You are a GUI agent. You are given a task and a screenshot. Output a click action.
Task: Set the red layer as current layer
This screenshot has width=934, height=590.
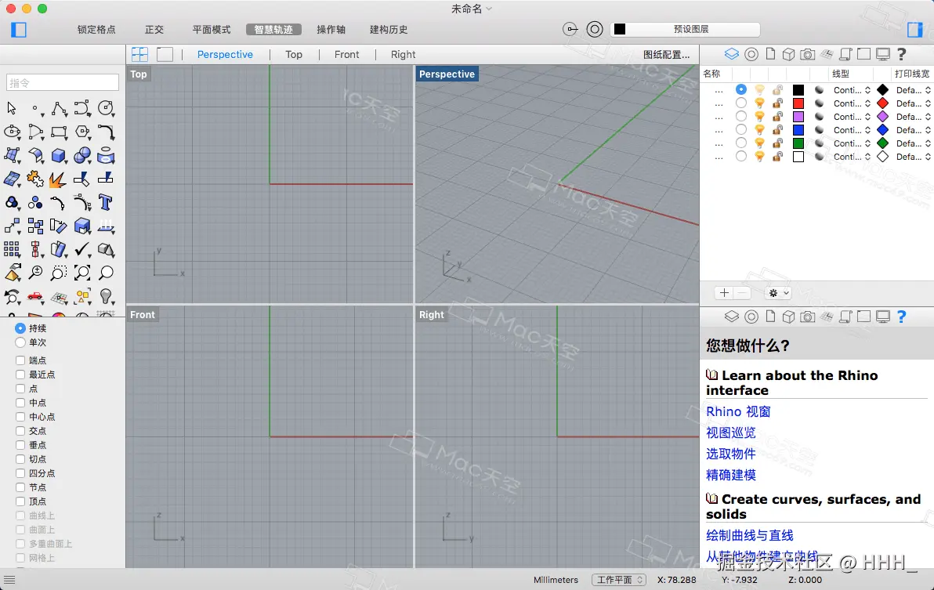pos(741,103)
